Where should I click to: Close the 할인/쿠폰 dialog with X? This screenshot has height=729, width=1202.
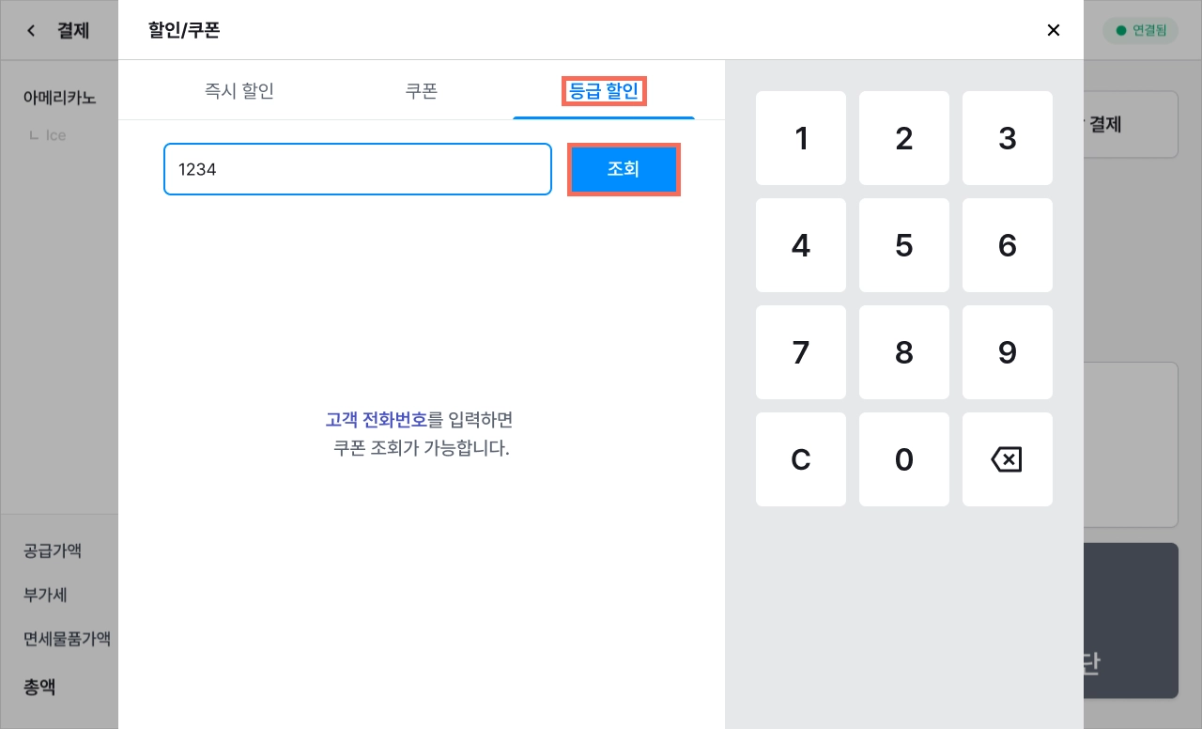tap(1054, 30)
